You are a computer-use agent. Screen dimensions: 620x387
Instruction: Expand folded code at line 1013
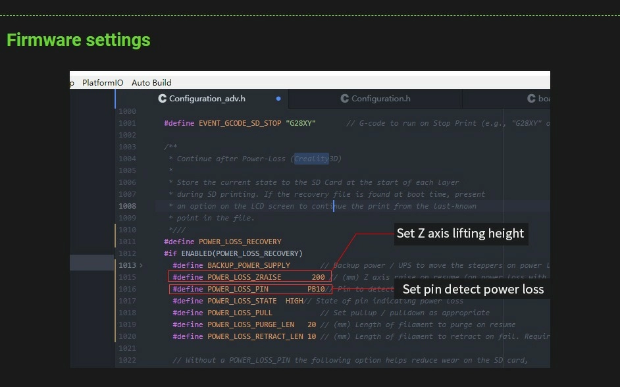(x=141, y=265)
